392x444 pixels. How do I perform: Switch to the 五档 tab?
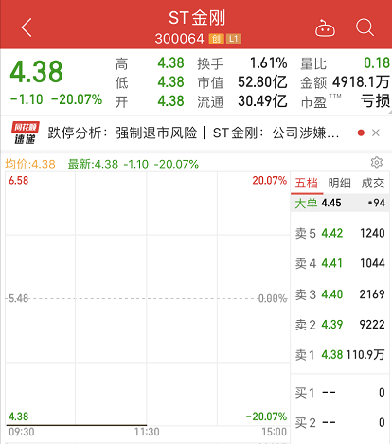click(307, 184)
